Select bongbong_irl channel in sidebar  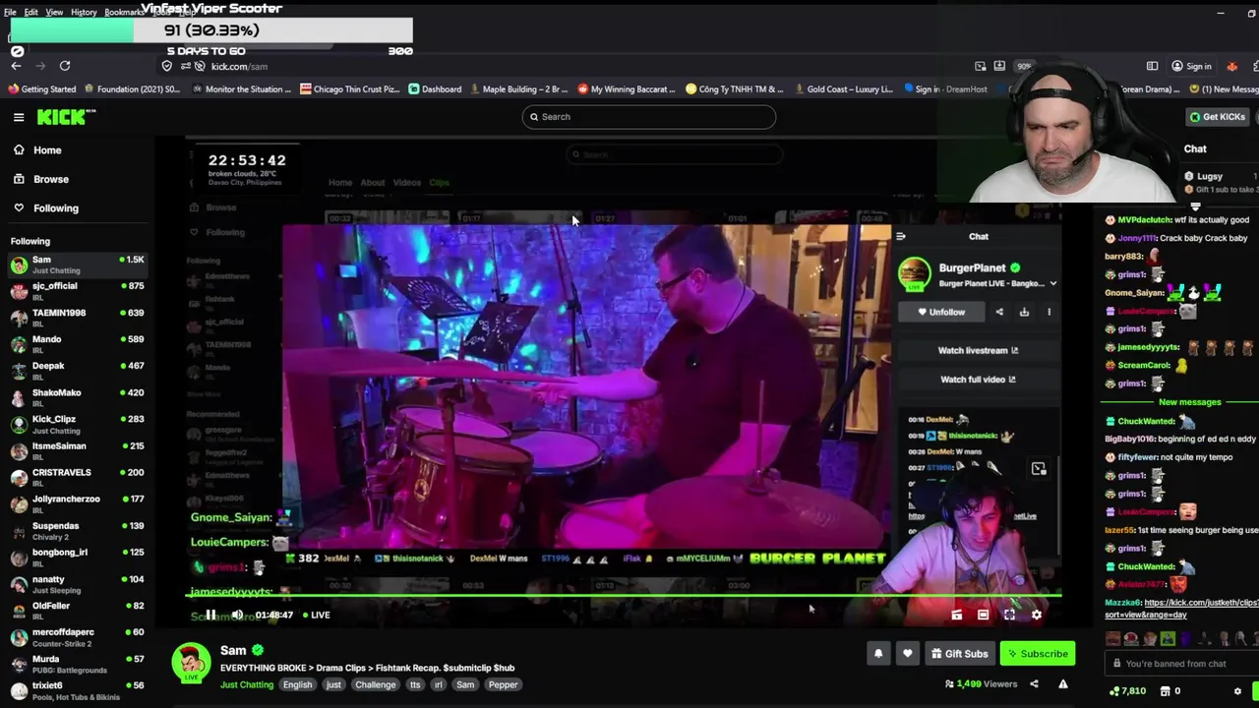pos(77,558)
